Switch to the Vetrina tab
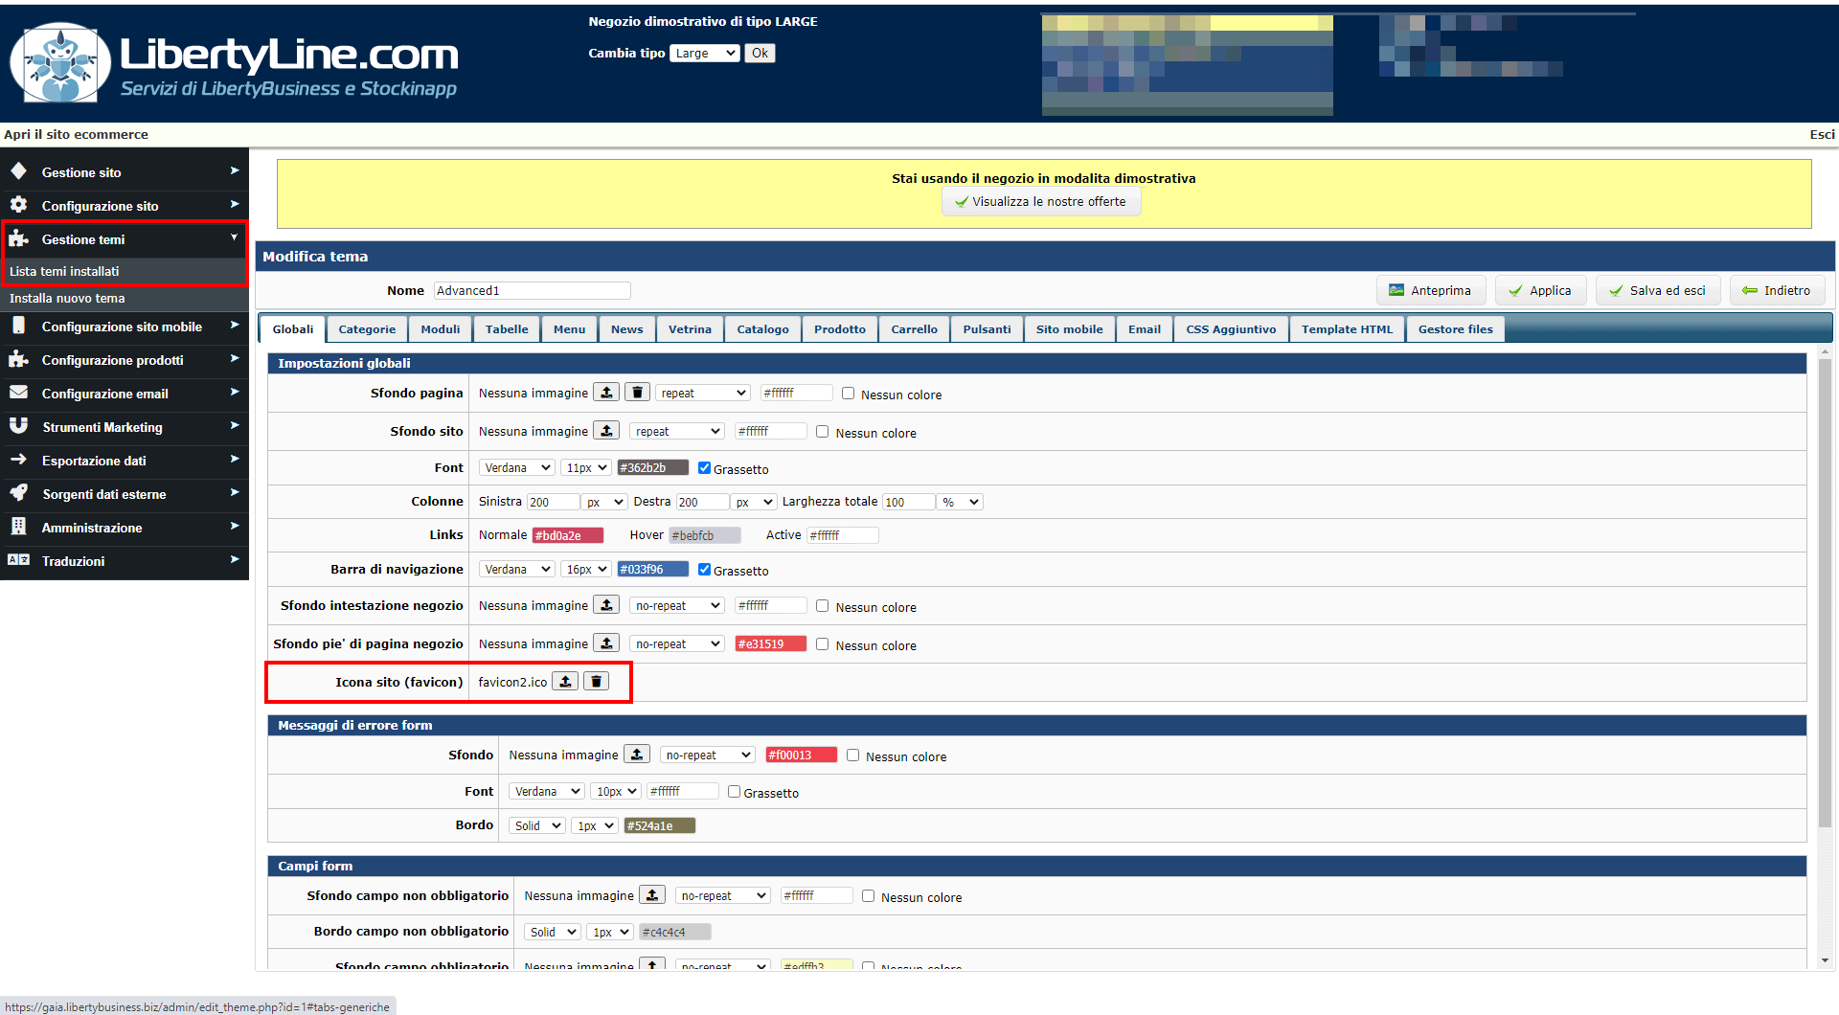Screen dimensions: 1839x1015 [690, 329]
